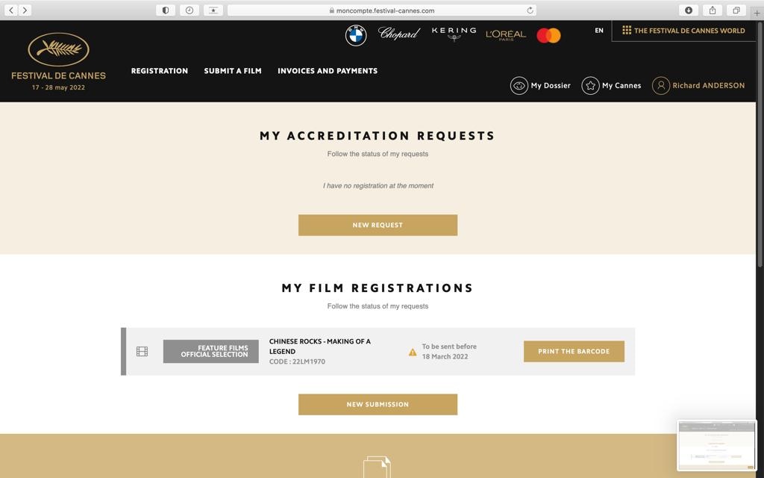764x478 pixels.
Task: Click the user profile avatar icon
Action: pyautogui.click(x=661, y=85)
